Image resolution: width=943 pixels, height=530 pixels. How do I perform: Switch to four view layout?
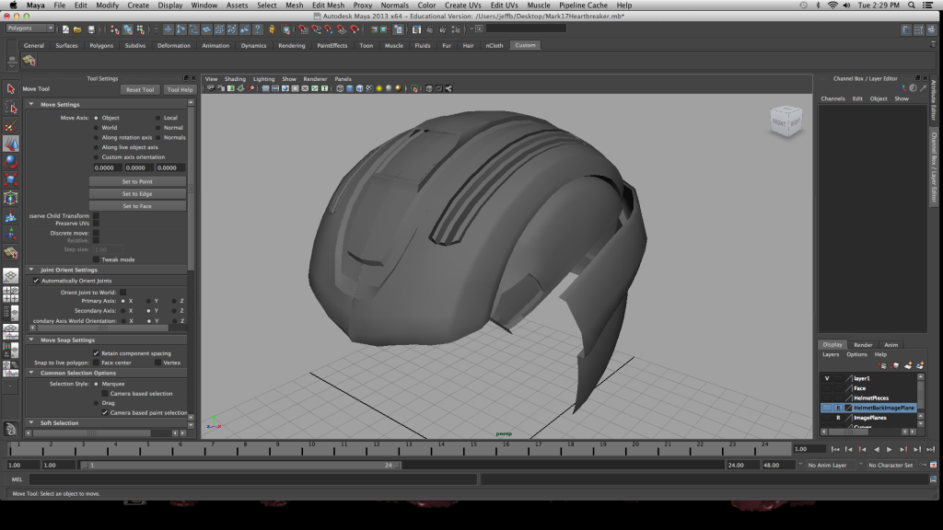click(x=11, y=294)
